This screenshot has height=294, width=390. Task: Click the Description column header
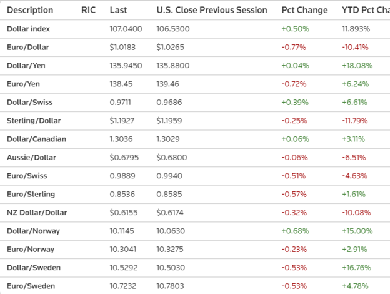point(30,11)
